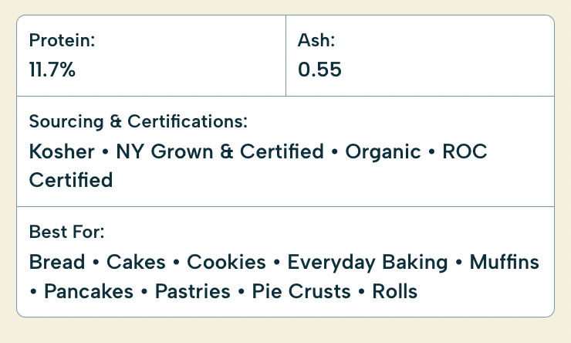Image resolution: width=571 pixels, height=343 pixels.
Task: Click the Sourcing & Certifications heading
Action: (138, 121)
